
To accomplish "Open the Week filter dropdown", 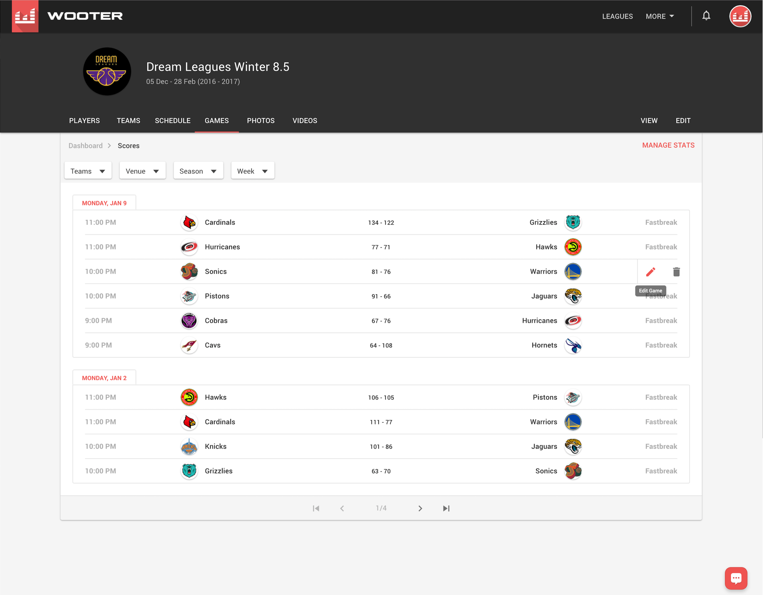I will click(252, 171).
